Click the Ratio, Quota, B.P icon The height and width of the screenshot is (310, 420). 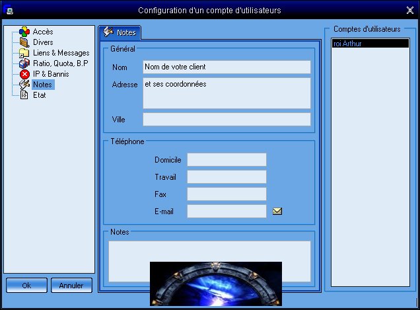pos(24,63)
